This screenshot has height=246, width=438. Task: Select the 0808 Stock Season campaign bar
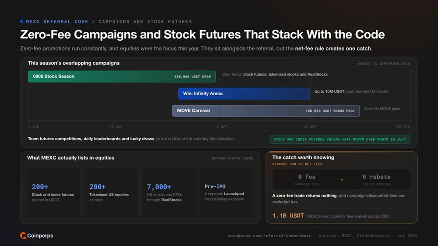click(122, 76)
